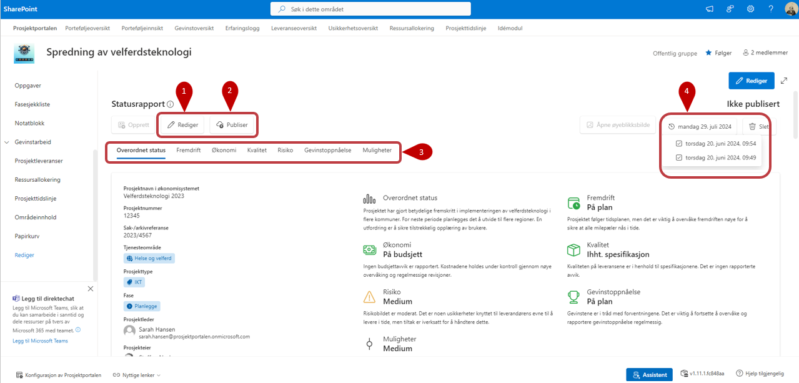
Task: Click the social network icon in header
Action: pos(730,9)
